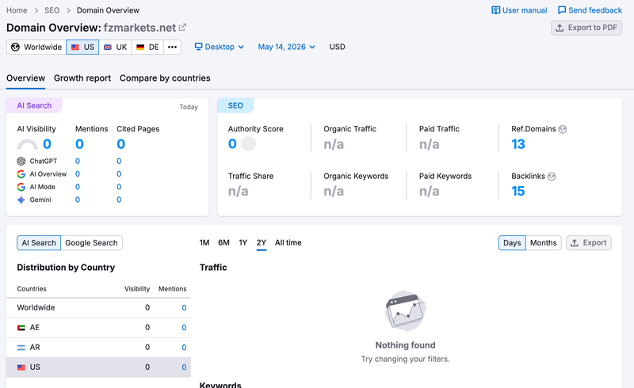This screenshot has width=634, height=388.
Task: Expand the date picker chevron arrow
Action: (312, 47)
